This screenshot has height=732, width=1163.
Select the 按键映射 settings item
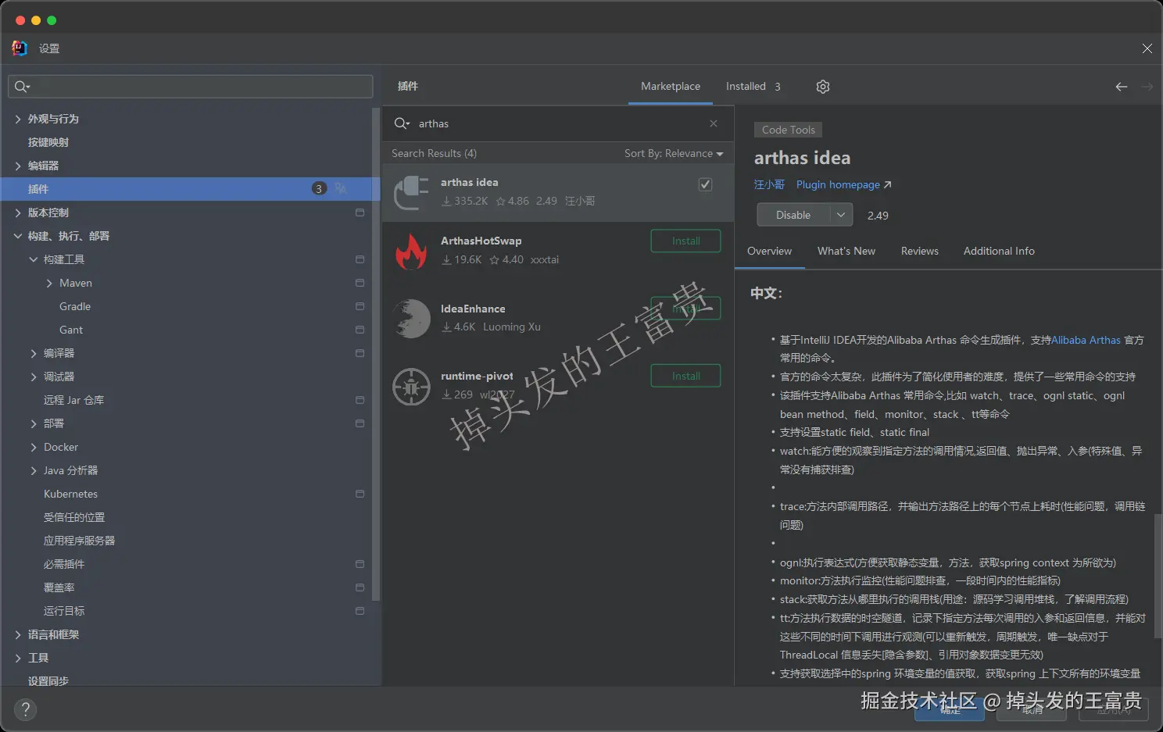click(48, 142)
